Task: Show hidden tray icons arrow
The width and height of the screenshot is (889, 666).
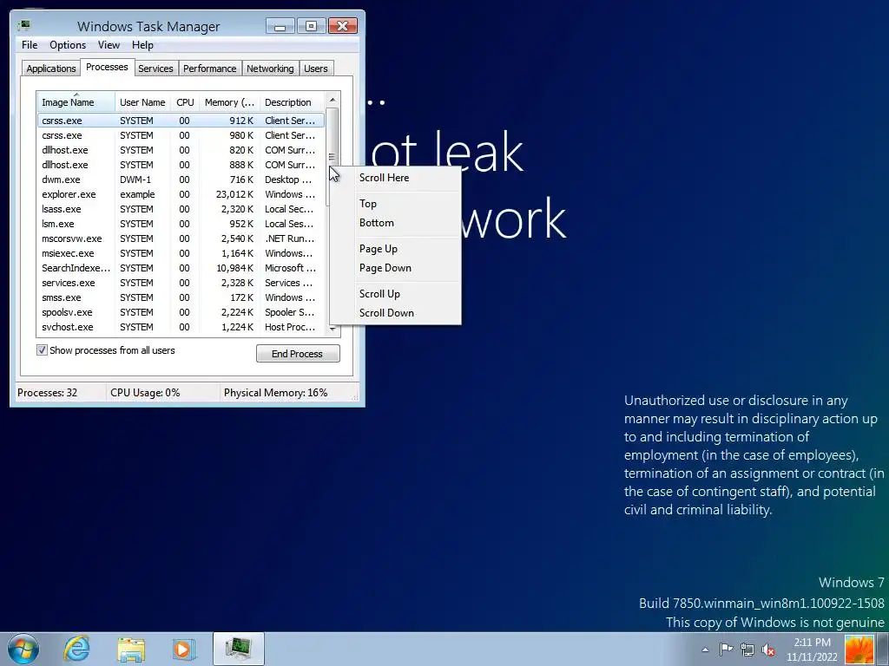Action: click(705, 650)
